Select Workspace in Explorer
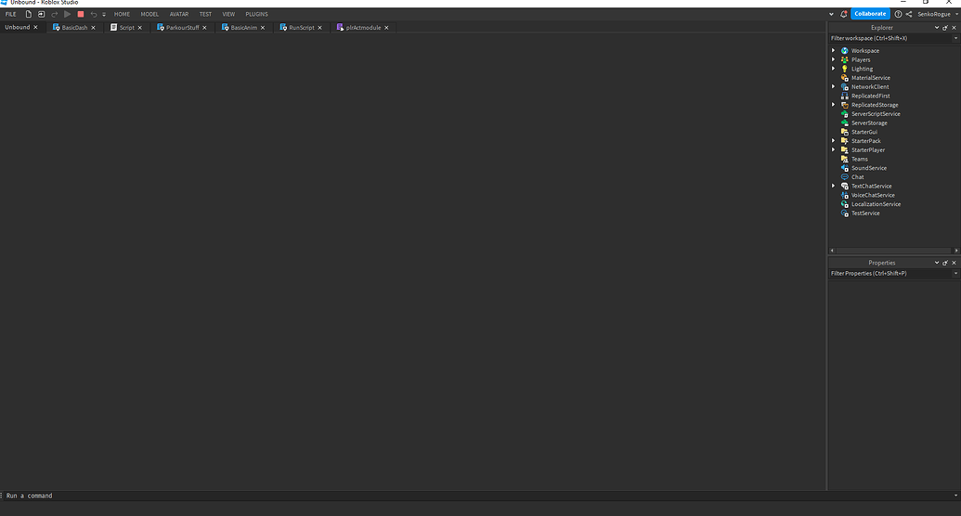Image resolution: width=961 pixels, height=516 pixels. (864, 51)
